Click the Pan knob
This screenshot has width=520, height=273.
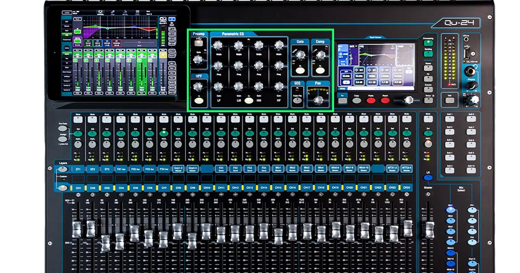319,101
